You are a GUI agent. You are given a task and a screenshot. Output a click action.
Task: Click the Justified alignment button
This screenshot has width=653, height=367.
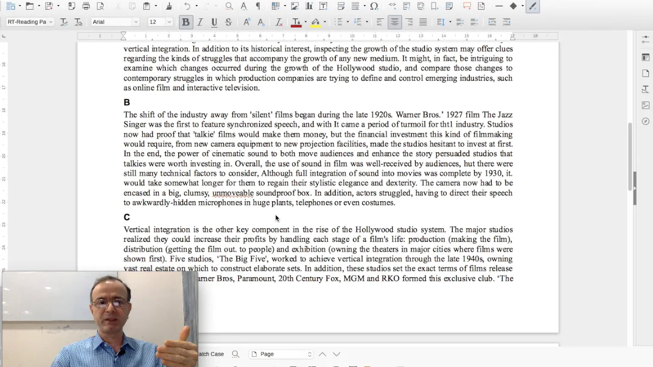click(423, 22)
